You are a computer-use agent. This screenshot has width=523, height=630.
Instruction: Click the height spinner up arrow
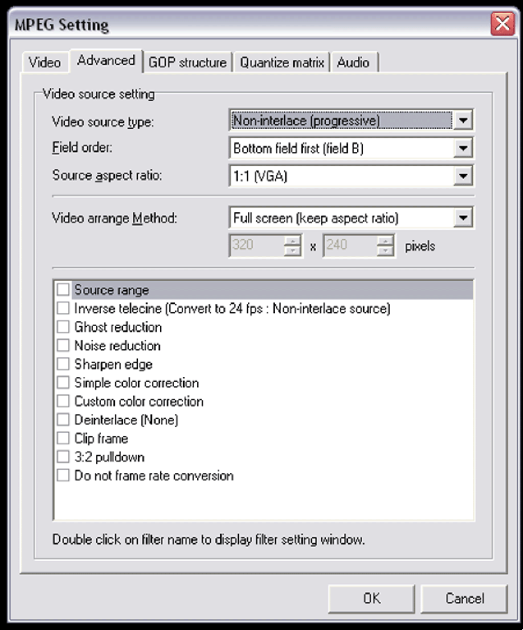tap(386, 241)
